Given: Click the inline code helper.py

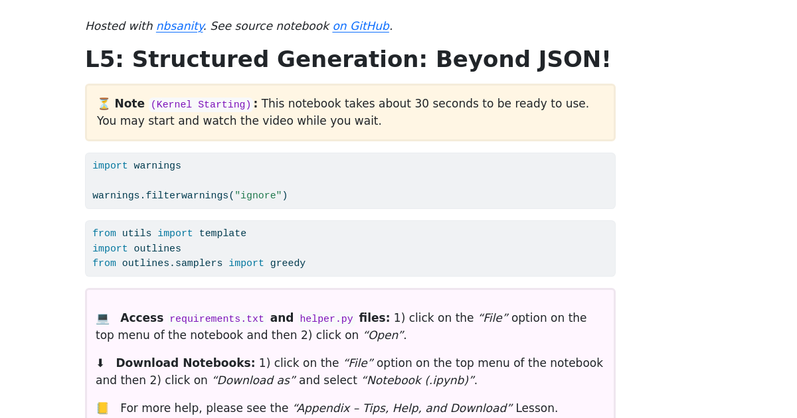Looking at the screenshot, I should (326, 318).
